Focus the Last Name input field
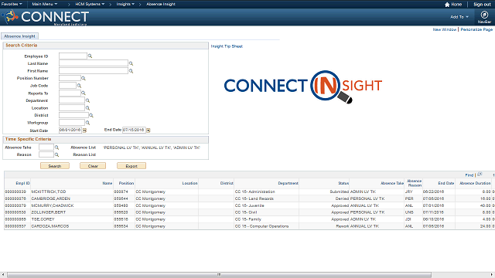The height and width of the screenshot is (278, 495). [x=94, y=63]
